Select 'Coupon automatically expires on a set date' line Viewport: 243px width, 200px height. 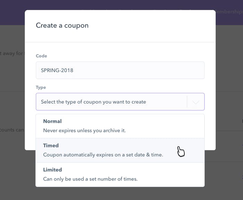[103, 155]
